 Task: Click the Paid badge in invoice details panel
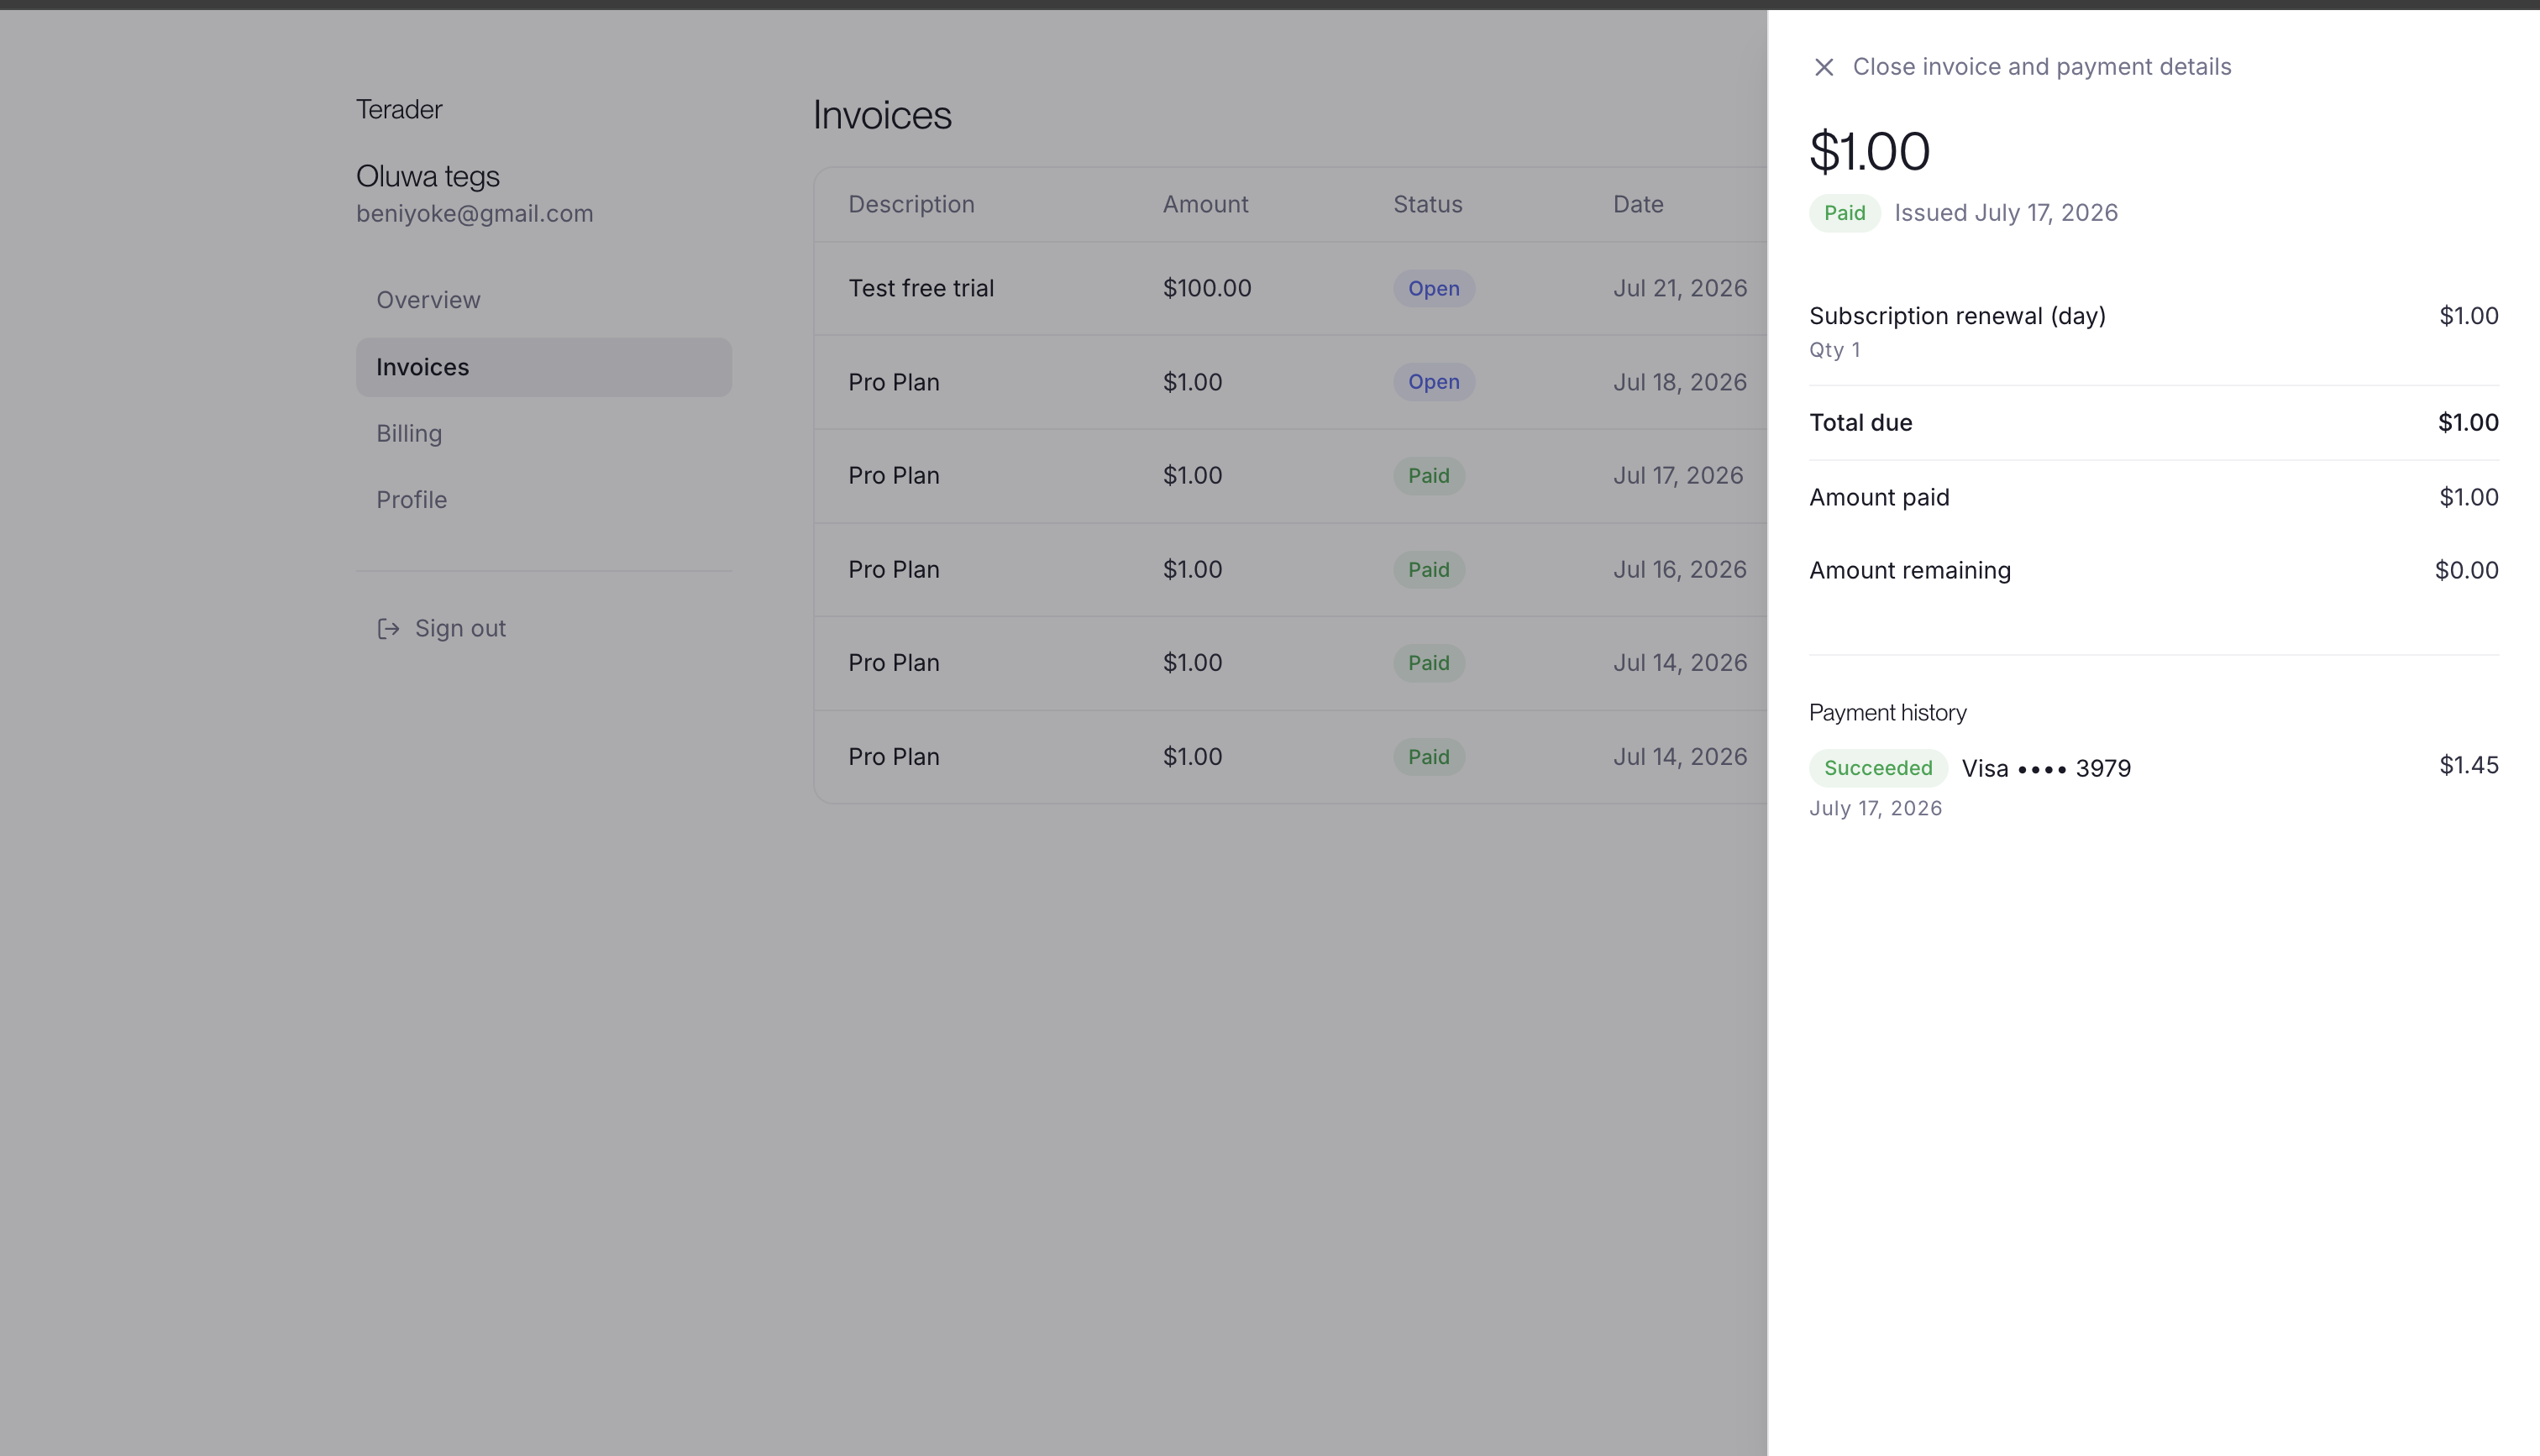tap(1844, 213)
